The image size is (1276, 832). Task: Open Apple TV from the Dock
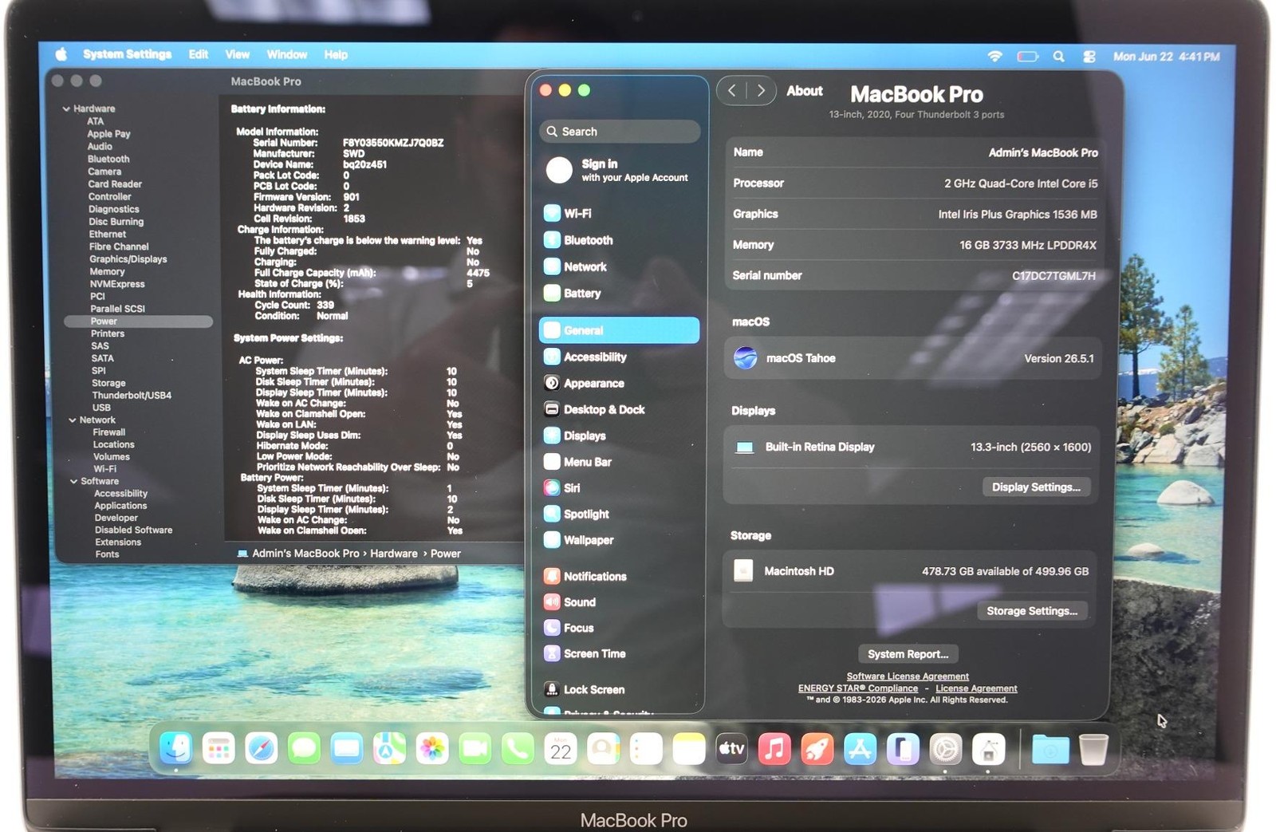pyautogui.click(x=731, y=748)
